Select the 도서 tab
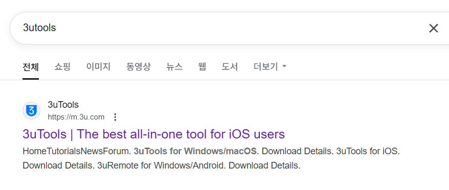The height and width of the screenshot is (190, 449). [x=230, y=67]
